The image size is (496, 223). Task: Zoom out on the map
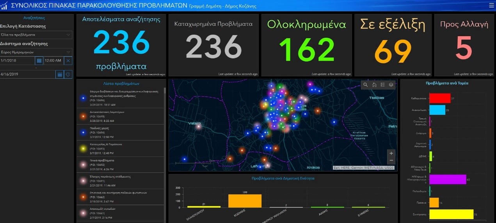(x=391, y=161)
